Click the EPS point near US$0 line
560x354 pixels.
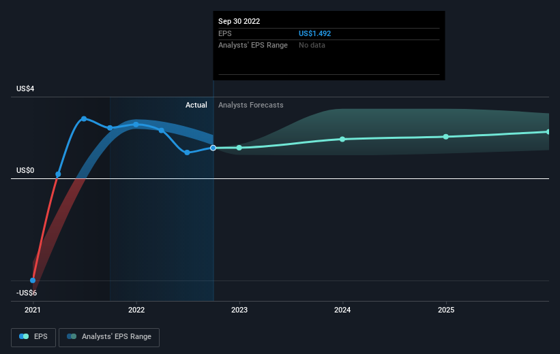point(58,174)
